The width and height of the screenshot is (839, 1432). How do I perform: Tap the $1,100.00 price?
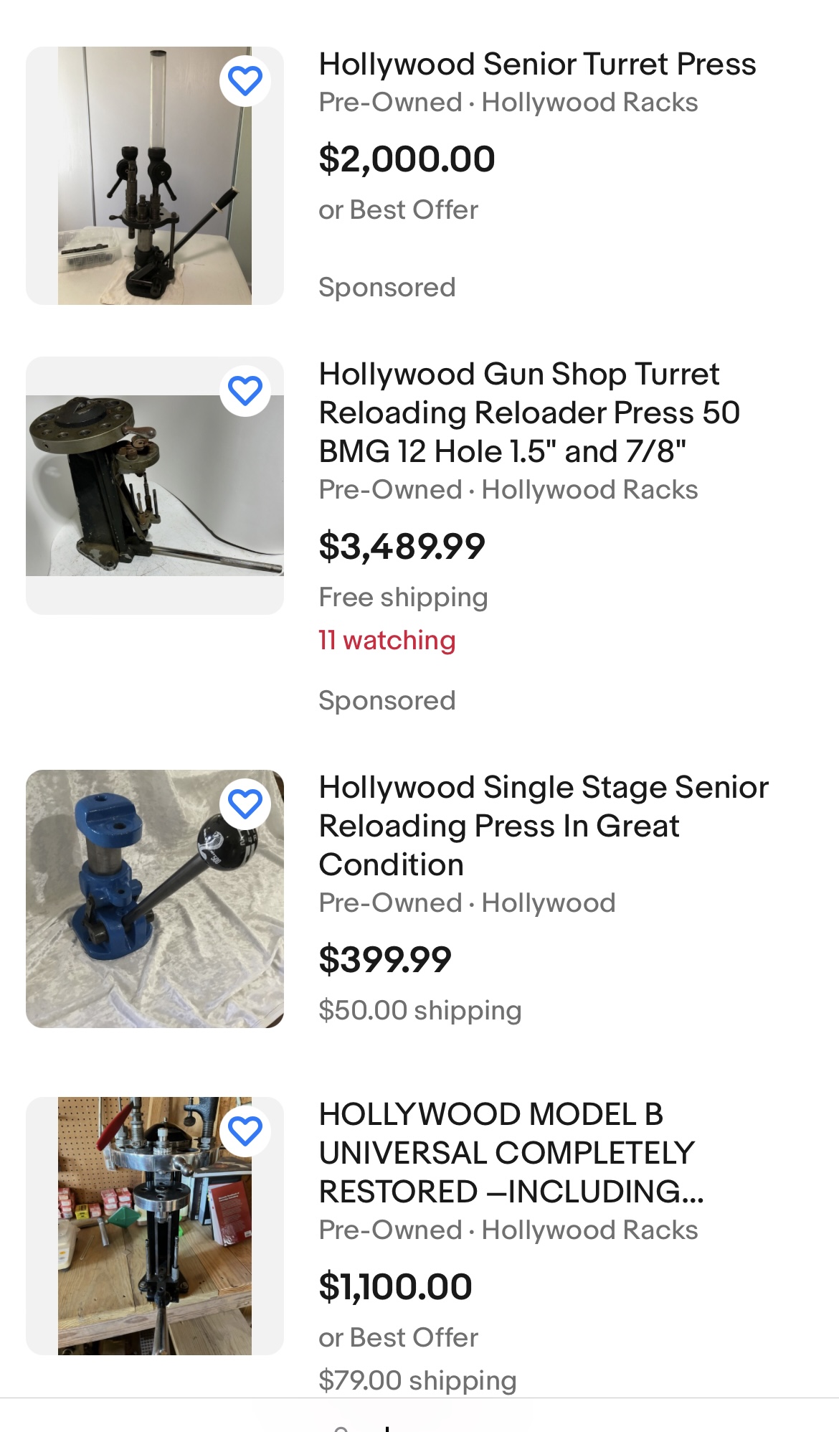coord(395,1286)
